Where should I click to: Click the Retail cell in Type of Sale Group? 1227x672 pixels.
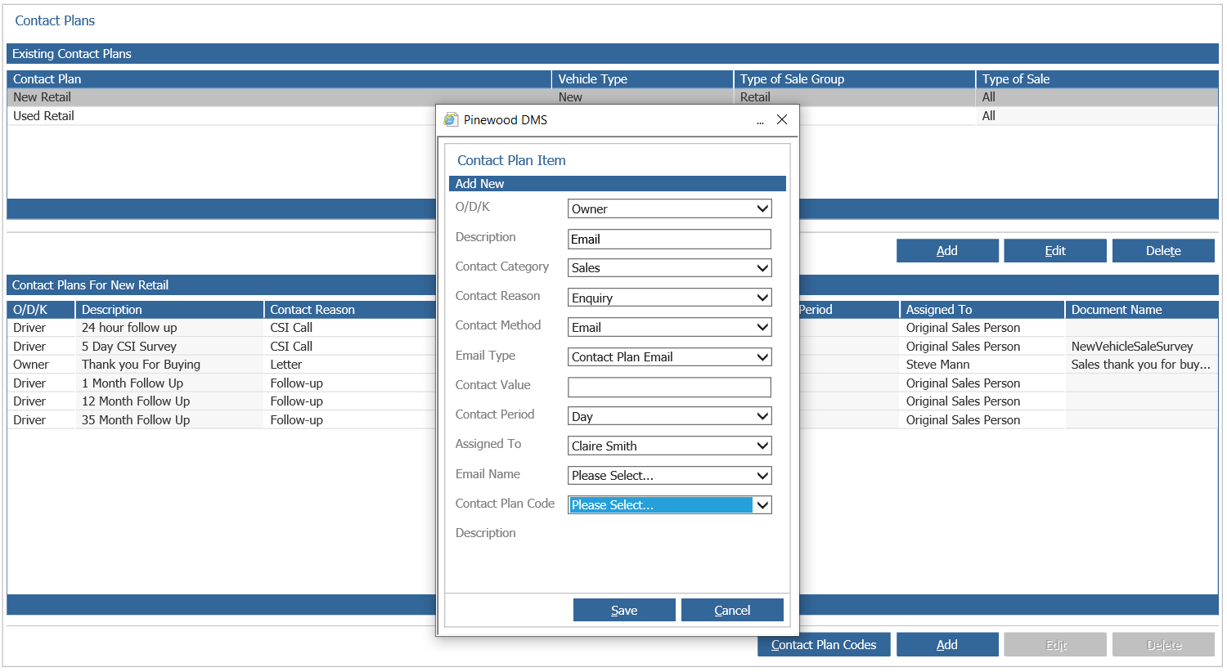pos(855,97)
